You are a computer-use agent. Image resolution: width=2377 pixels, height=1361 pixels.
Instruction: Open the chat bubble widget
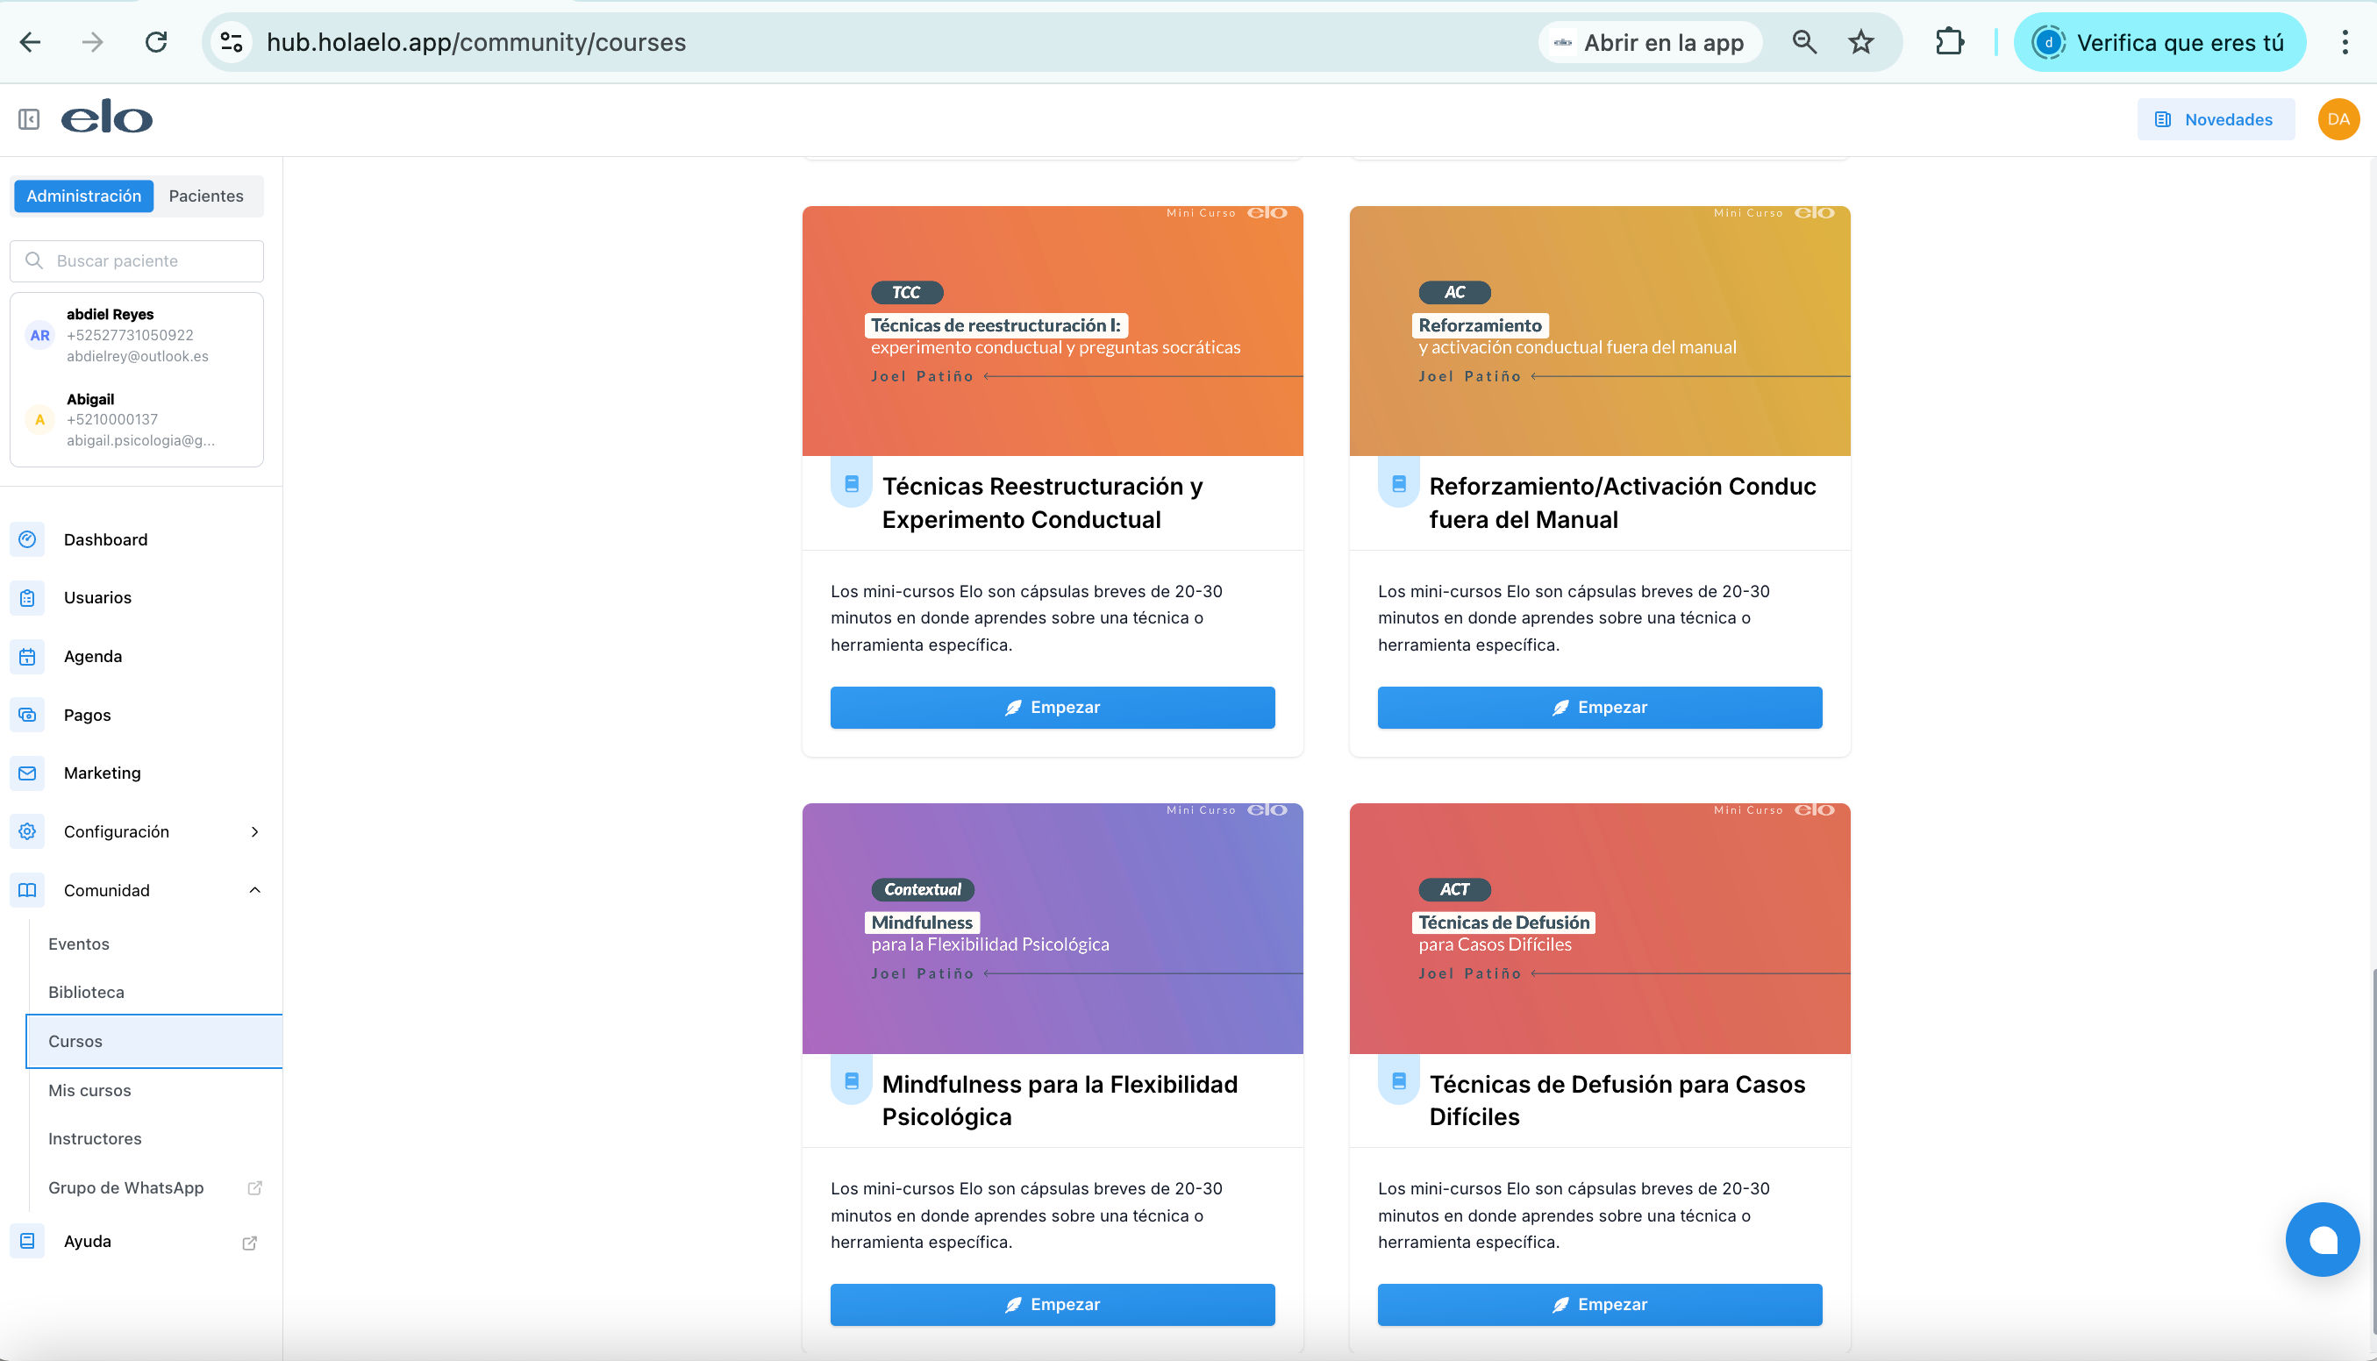point(2321,1239)
